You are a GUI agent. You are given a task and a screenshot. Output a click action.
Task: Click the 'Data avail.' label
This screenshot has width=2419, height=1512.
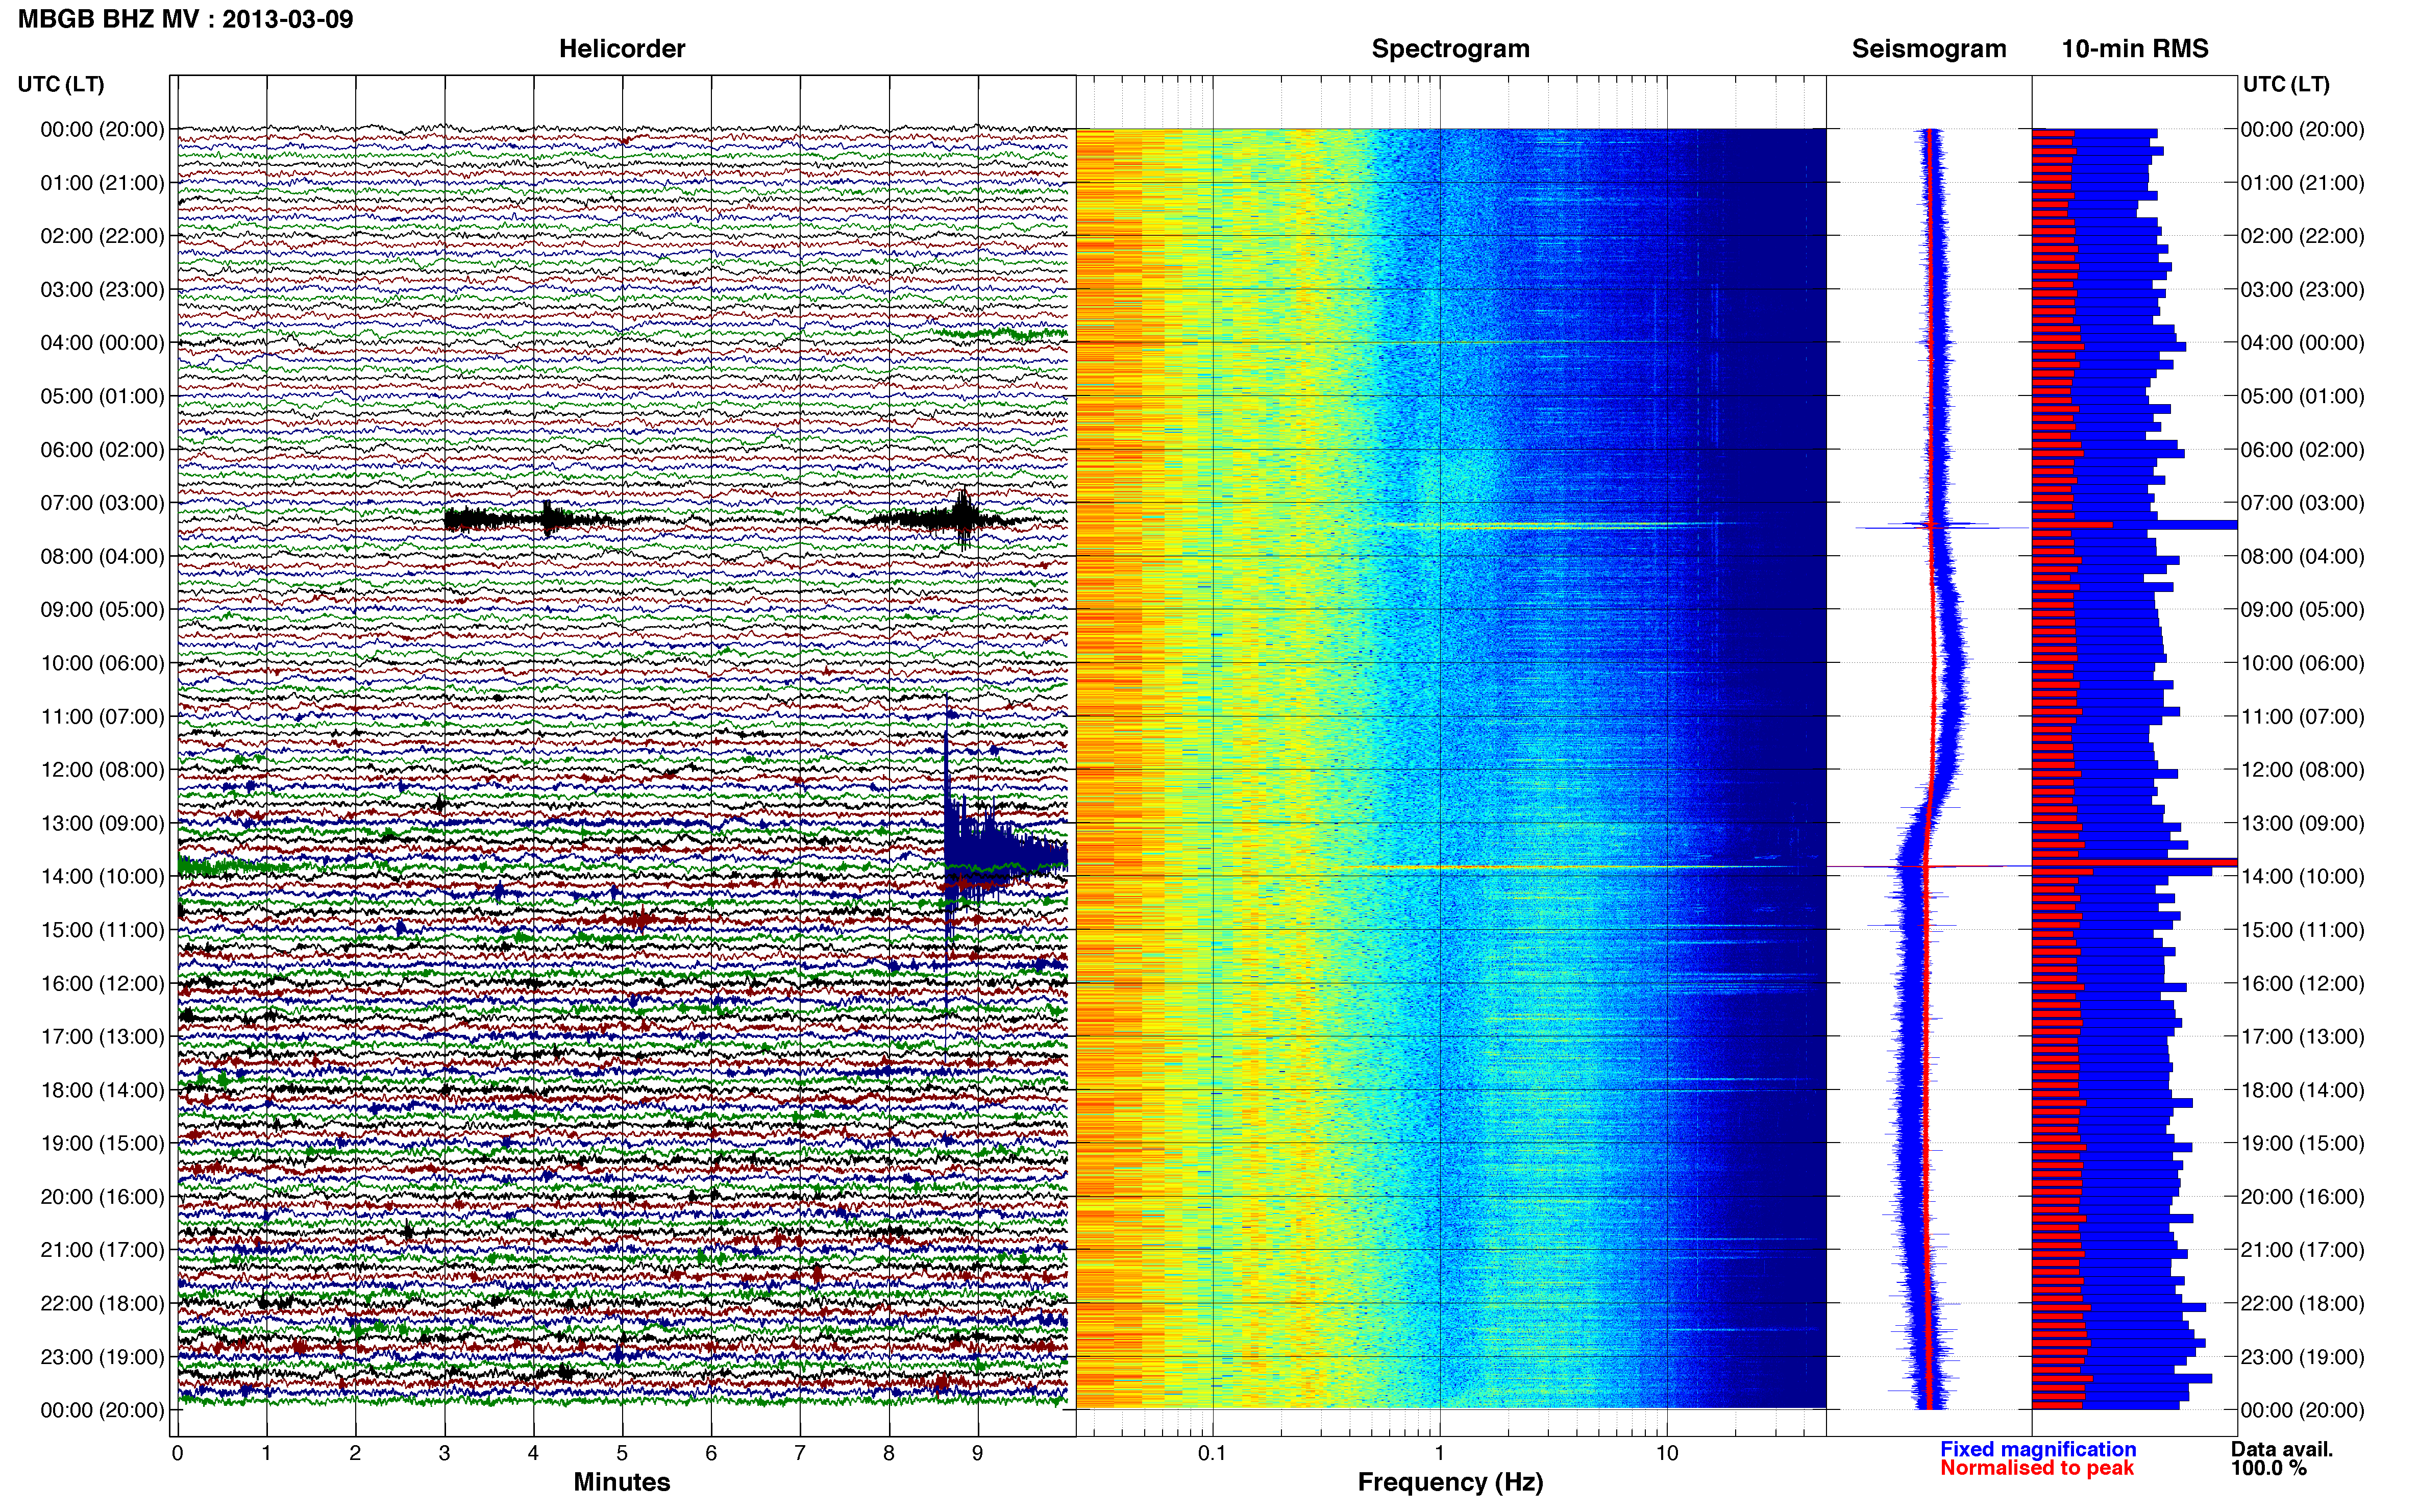pos(2281,1449)
